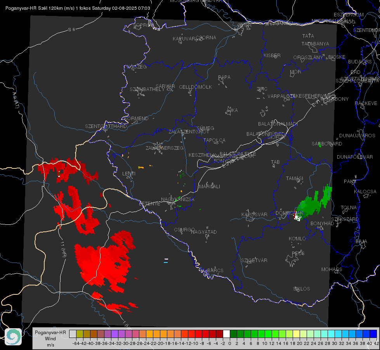Click the SZOMBATHELY city label
Screen dimensions: 380x350
pyautogui.click(x=147, y=89)
